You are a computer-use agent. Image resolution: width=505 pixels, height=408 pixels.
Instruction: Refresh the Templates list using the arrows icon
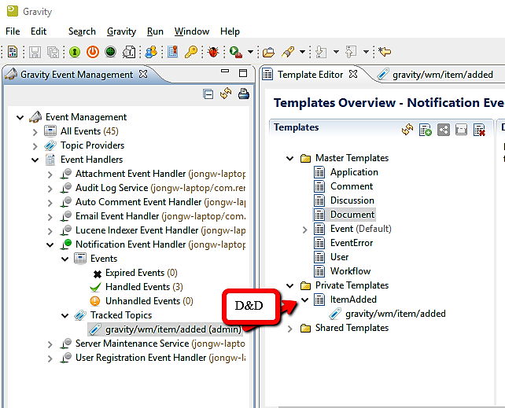coord(407,129)
